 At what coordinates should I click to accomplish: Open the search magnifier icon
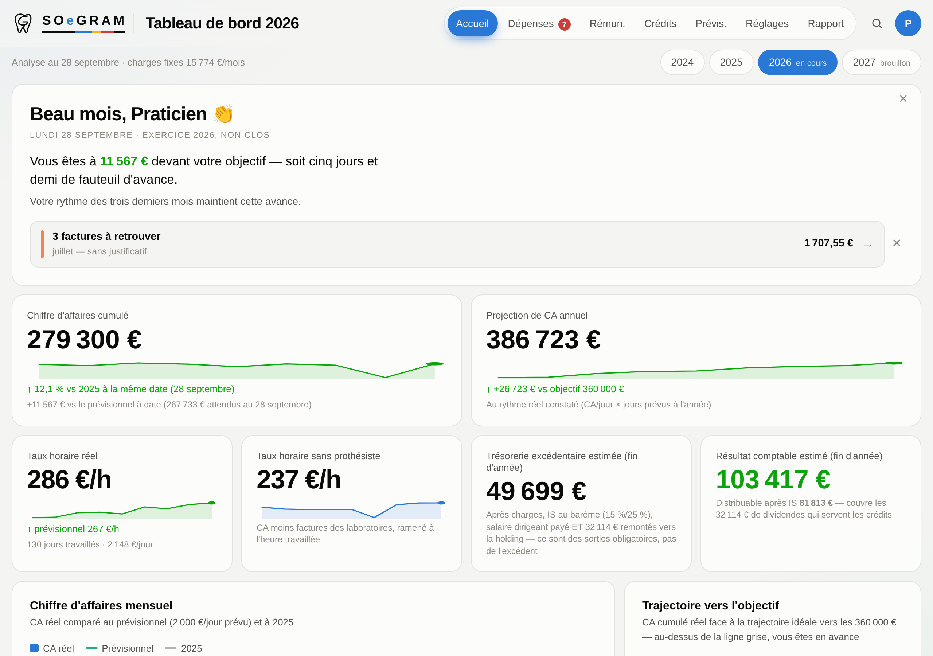pyautogui.click(x=877, y=24)
